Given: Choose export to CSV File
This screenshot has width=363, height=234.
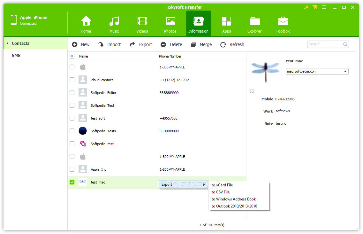Looking at the screenshot, I should (x=239, y=192).
